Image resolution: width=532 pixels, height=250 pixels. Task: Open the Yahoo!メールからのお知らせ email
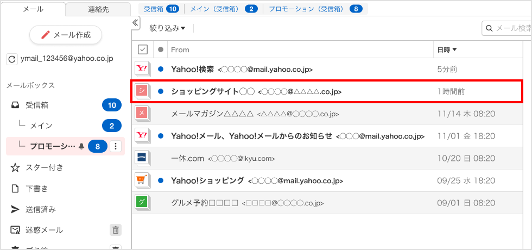click(327, 136)
